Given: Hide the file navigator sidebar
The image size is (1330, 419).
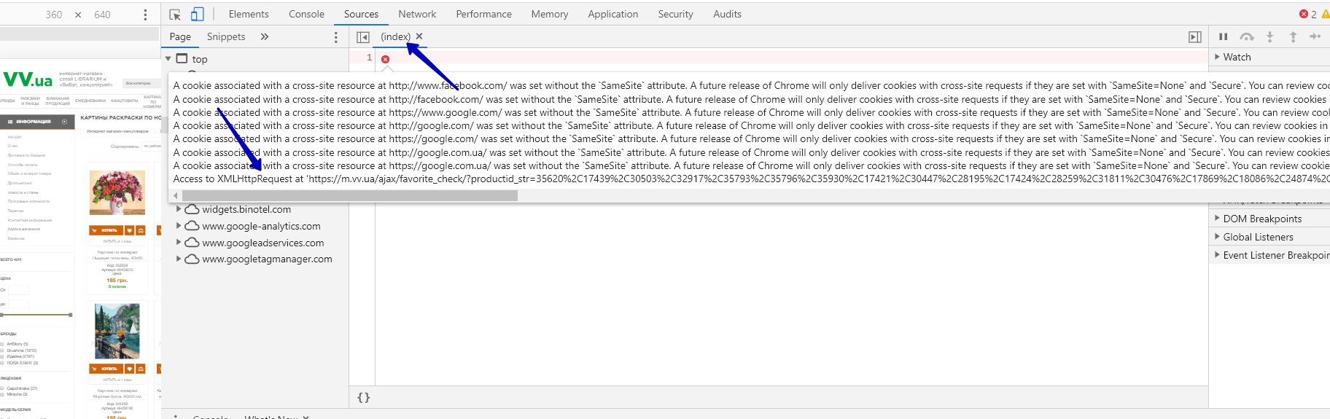Looking at the screenshot, I should point(362,37).
